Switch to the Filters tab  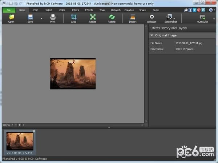pyautogui.click(x=76, y=10)
